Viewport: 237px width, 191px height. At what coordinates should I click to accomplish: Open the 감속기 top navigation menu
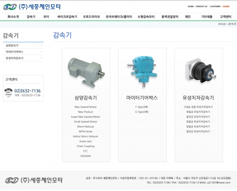(x=31, y=17)
